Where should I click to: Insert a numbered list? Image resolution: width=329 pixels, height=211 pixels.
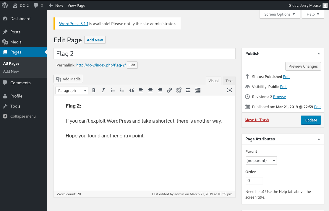point(122,90)
